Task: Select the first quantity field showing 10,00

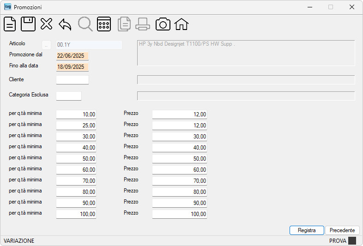Action: coord(76,114)
